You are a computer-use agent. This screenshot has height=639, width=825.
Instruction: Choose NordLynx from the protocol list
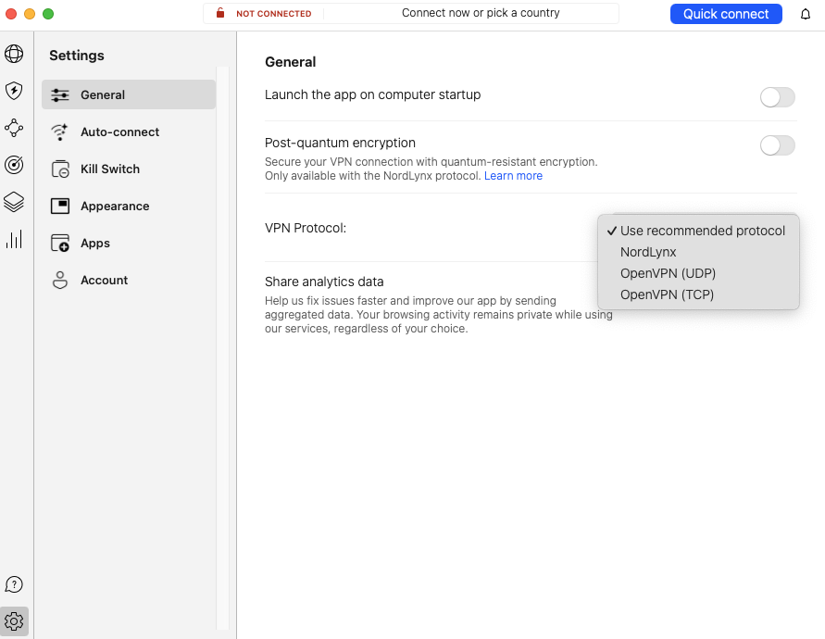(x=648, y=252)
